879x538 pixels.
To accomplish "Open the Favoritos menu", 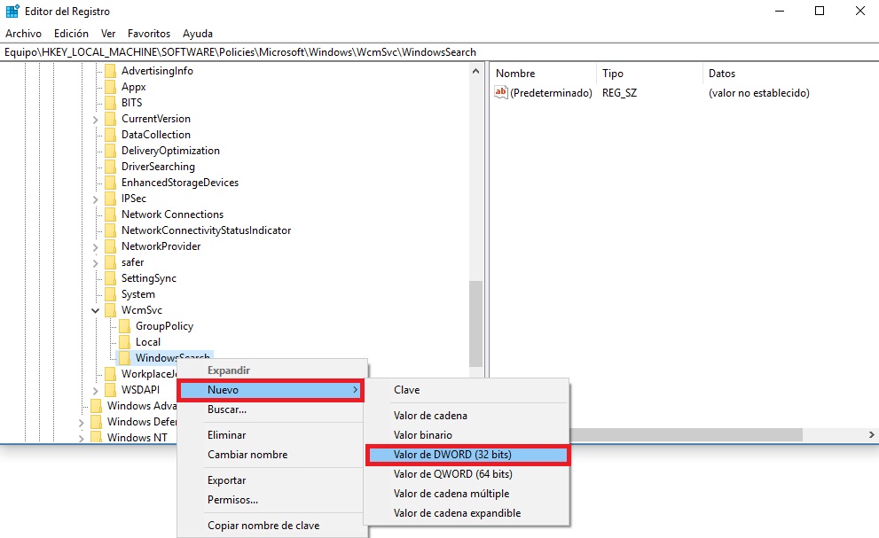I will point(148,34).
